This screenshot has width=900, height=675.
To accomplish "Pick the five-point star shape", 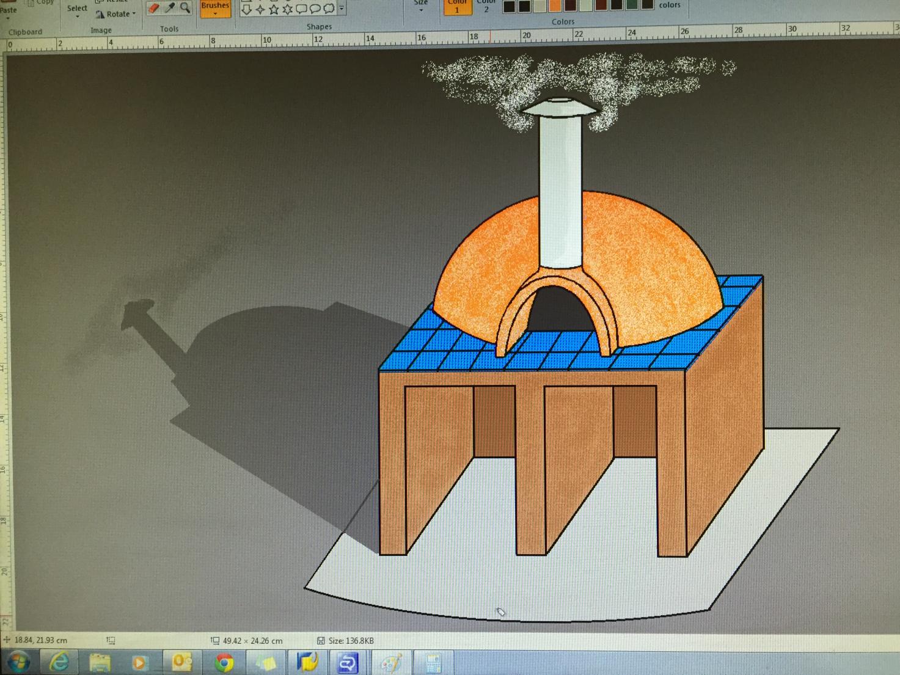I will pos(274,9).
